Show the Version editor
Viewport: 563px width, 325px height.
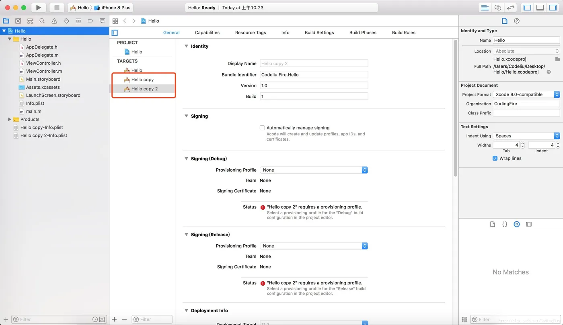(511, 8)
